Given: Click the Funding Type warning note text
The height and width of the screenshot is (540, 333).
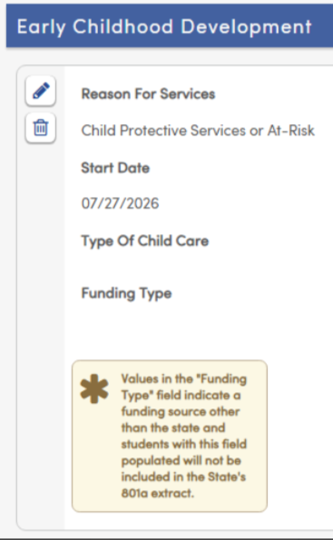Looking at the screenshot, I should click(184, 436).
